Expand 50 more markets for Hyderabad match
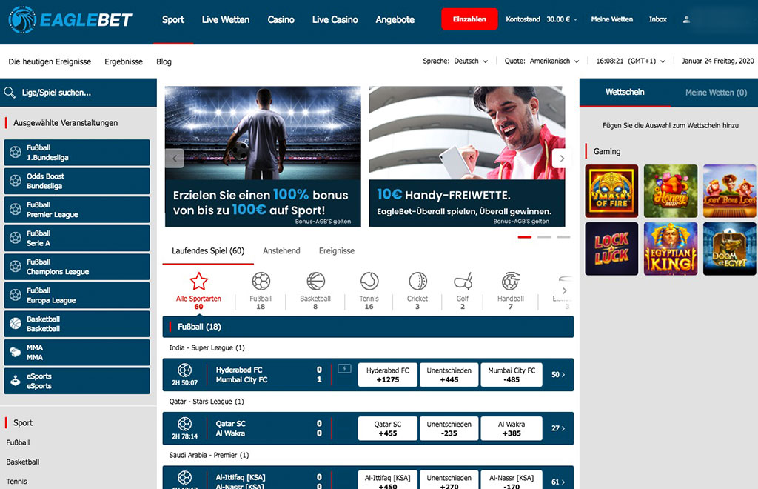 (x=558, y=374)
